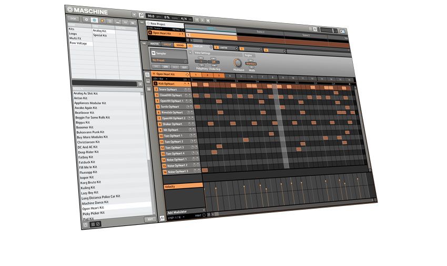
Task: Select the Samples browser filter icon
Action: 133,23
